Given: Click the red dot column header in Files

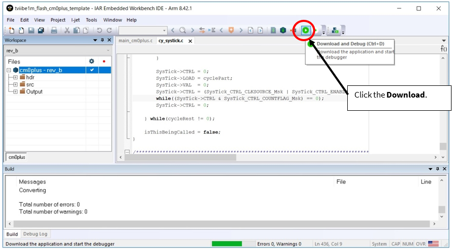Looking at the screenshot, I should tap(104, 61).
